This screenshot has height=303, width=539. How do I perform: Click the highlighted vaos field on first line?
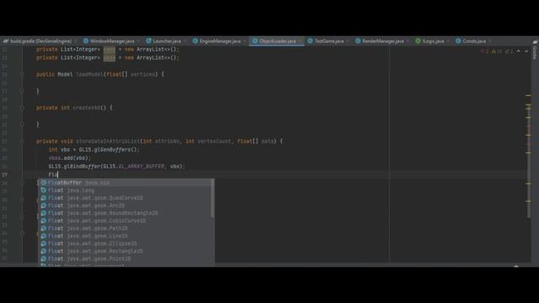[109, 50]
